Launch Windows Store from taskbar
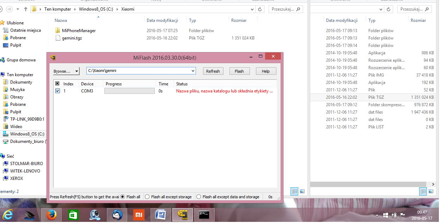This screenshot has height=224, width=447. (73, 214)
